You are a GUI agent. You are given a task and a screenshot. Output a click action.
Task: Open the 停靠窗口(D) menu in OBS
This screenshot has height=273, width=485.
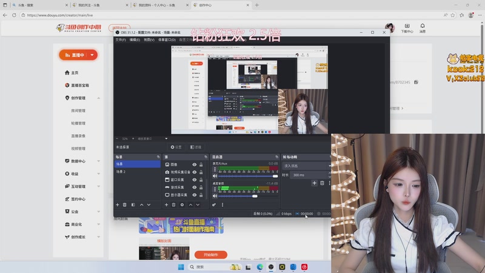coord(167,40)
